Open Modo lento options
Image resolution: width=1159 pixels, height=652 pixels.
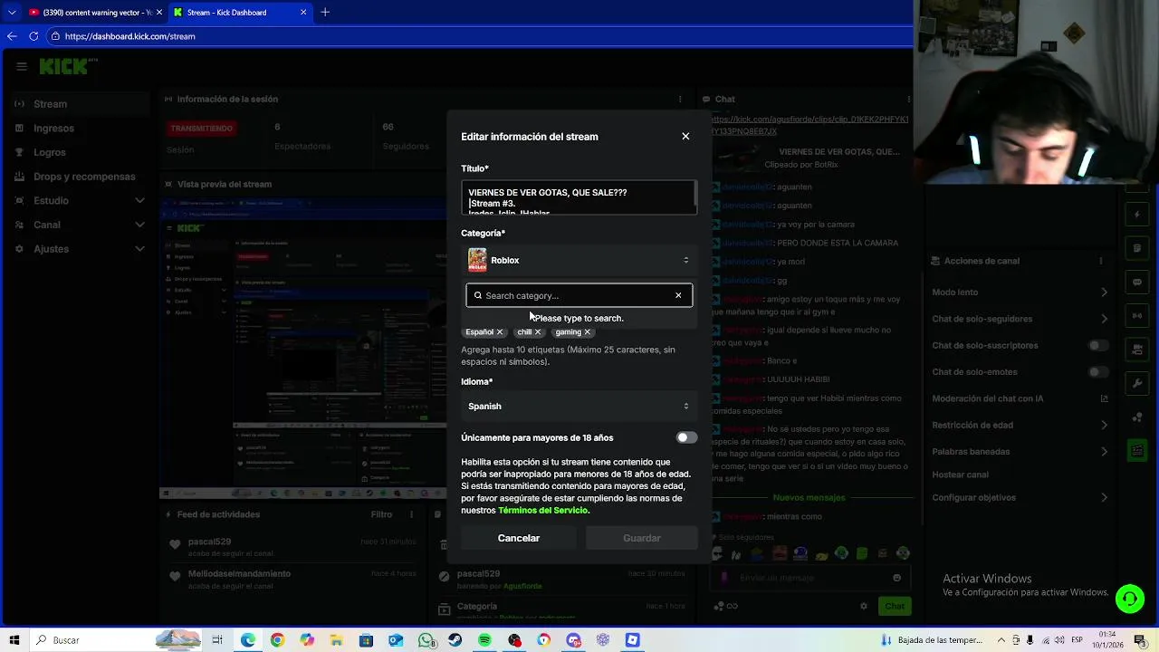(x=1020, y=292)
